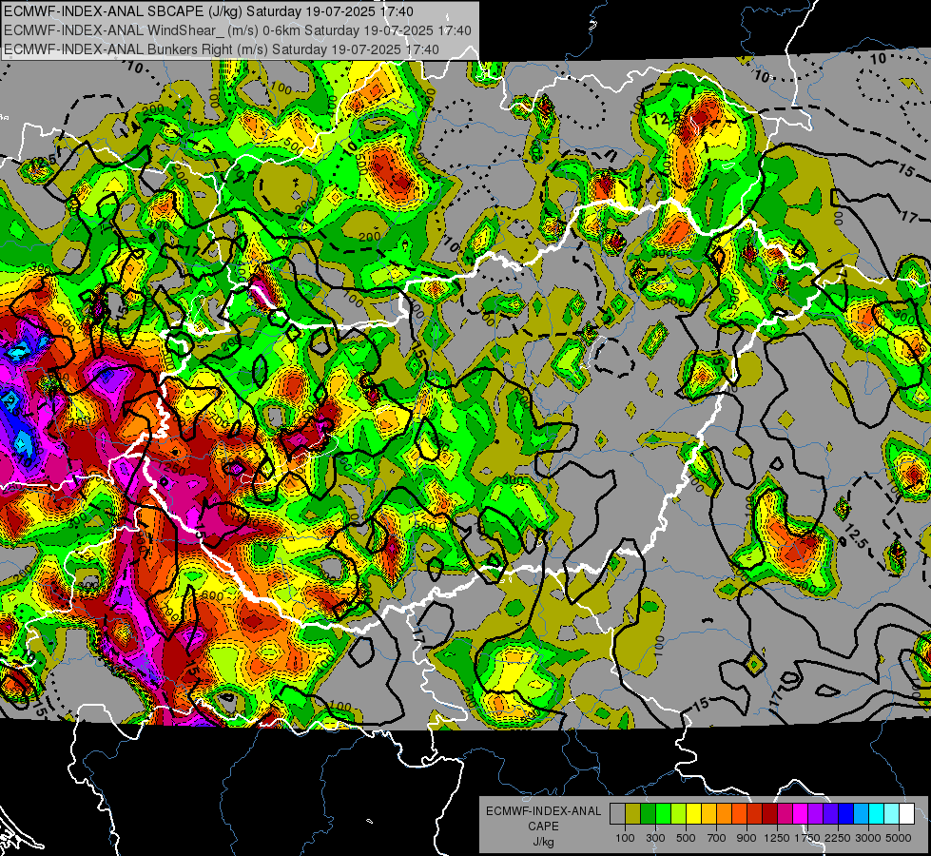Viewport: 931px width, 856px height.
Task: Click the SBCAPE (J/kg) title line
Action: [x=208, y=11]
